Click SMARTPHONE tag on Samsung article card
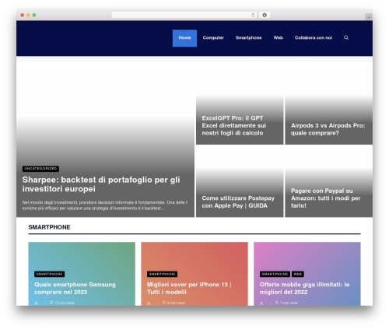The width and height of the screenshot is (389, 329). tap(49, 274)
